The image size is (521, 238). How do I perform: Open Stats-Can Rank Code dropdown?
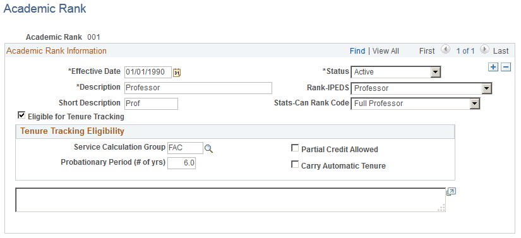tap(416, 104)
